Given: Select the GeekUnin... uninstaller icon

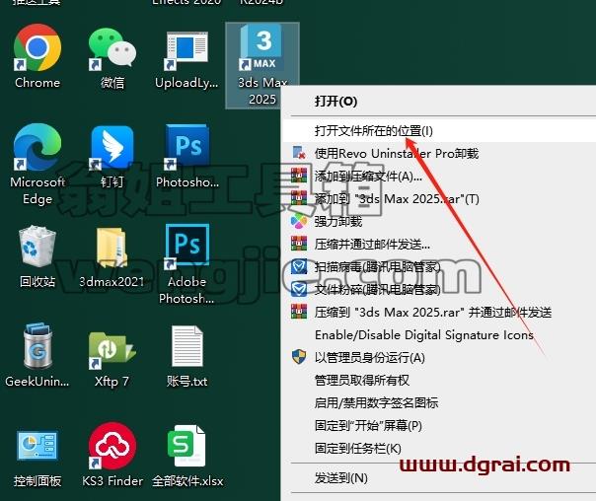Looking at the screenshot, I should tap(37, 355).
